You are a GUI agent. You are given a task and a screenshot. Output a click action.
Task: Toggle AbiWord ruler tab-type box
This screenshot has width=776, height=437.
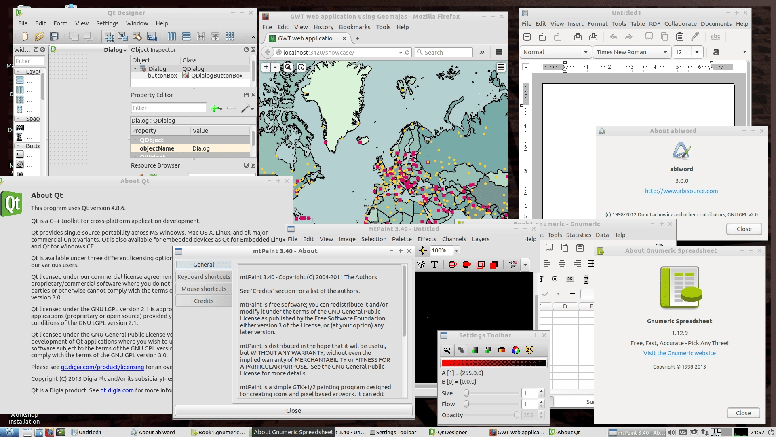(525, 67)
